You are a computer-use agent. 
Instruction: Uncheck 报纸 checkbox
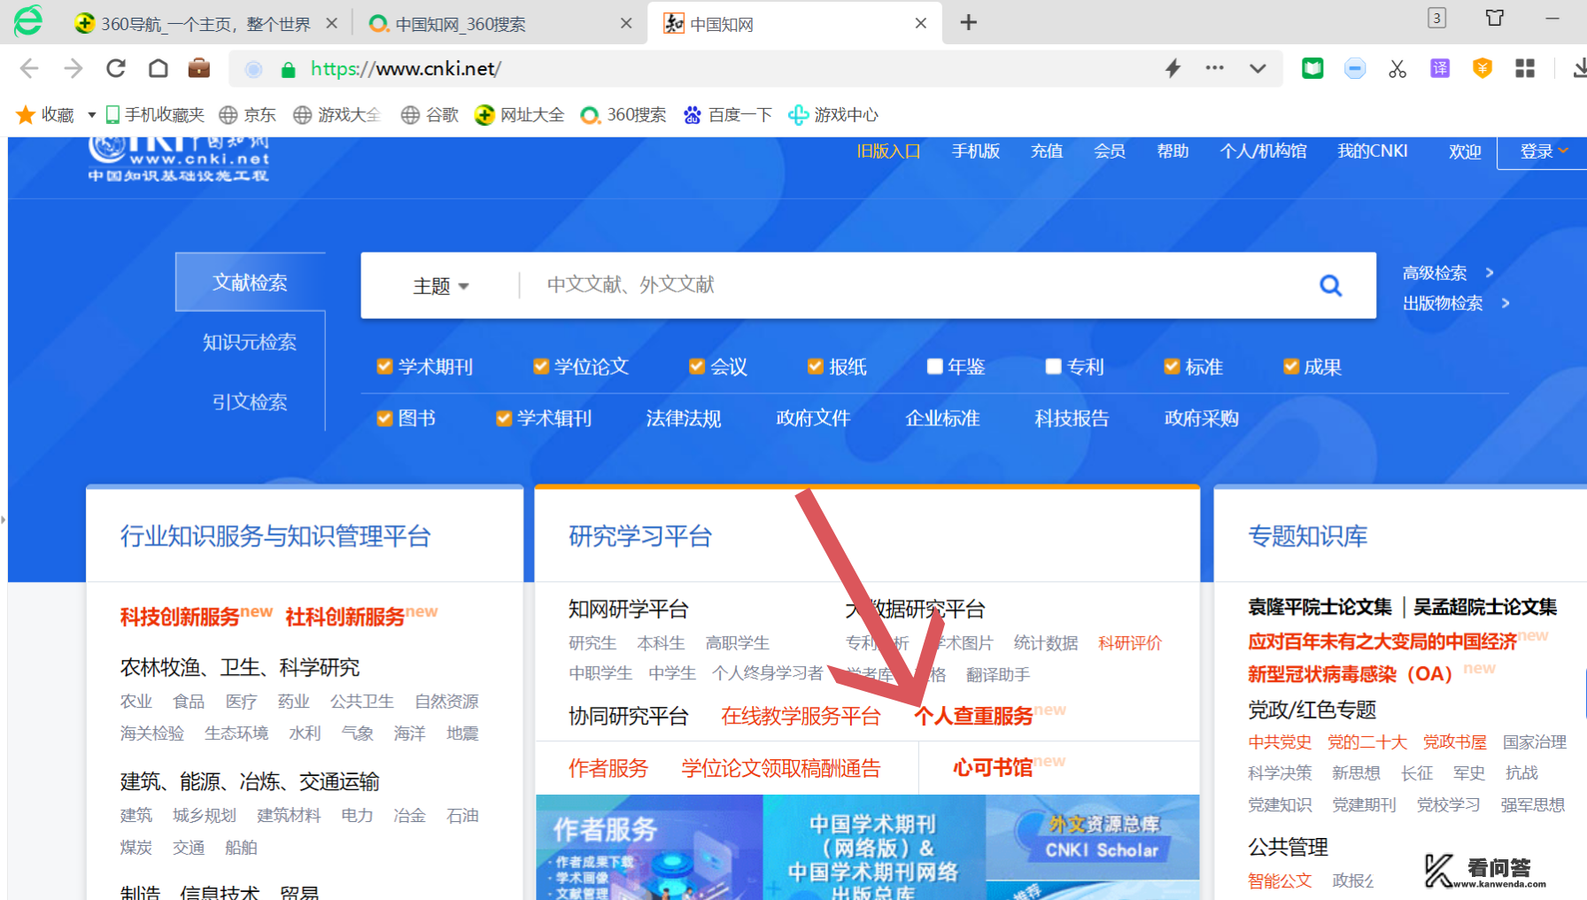(816, 367)
